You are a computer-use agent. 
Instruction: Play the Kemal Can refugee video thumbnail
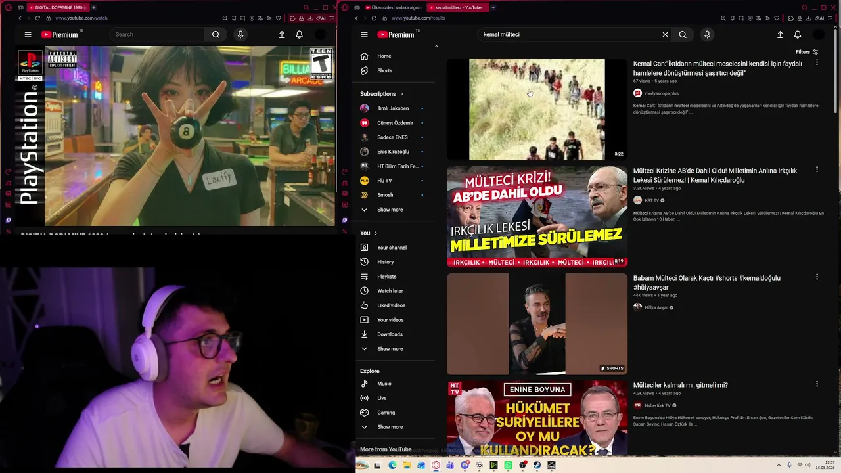click(x=537, y=110)
